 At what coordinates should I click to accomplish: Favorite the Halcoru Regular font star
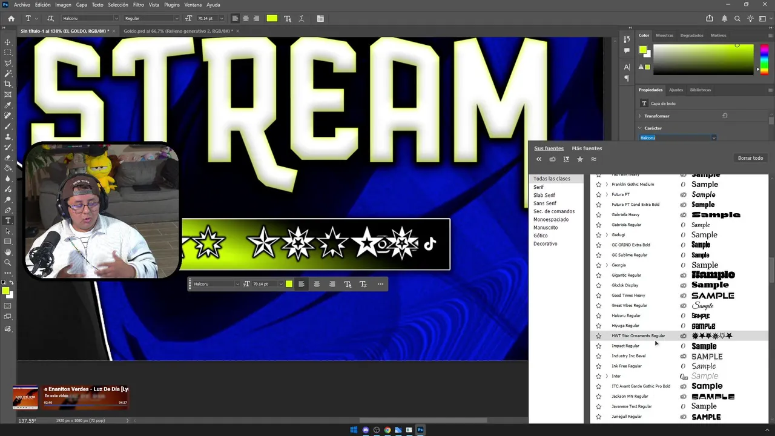tap(599, 315)
